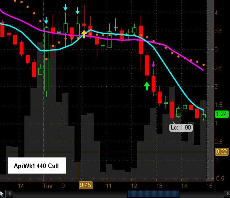230x198 pixels.
Task: Click the right scroll arrow button
Action: (x=227, y=194)
